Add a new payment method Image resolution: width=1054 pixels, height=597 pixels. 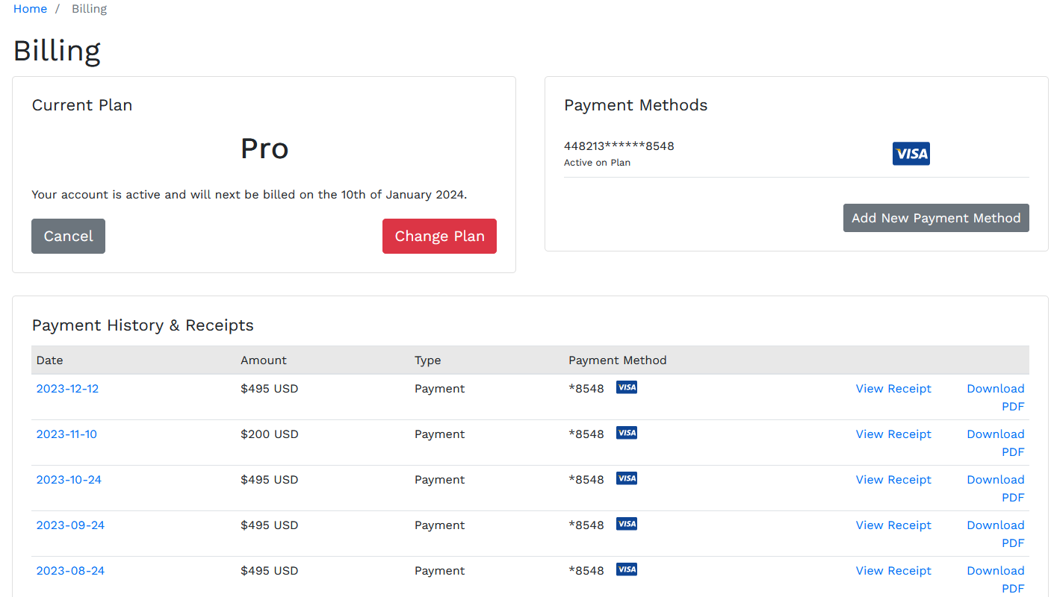(936, 218)
